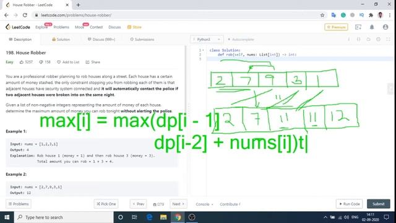396x223 pixels.
Task: Reload the page
Action: [25, 15]
